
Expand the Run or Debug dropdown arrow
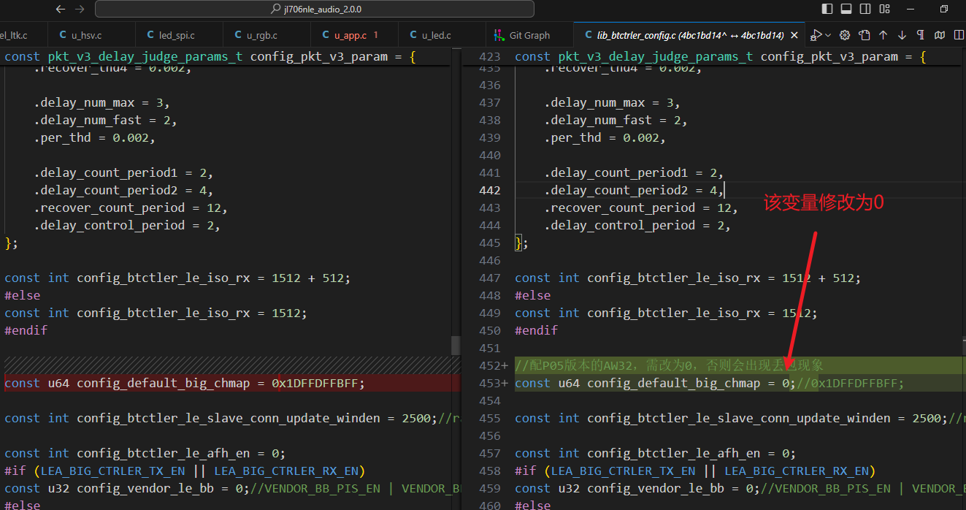tap(828, 35)
